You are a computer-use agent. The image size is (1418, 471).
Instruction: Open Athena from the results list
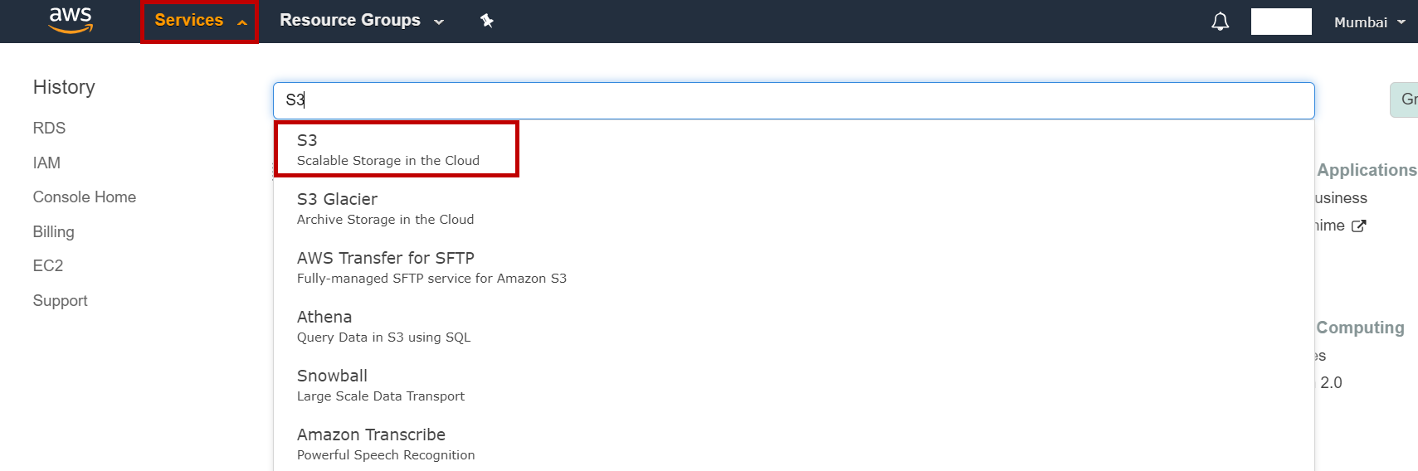(383, 326)
